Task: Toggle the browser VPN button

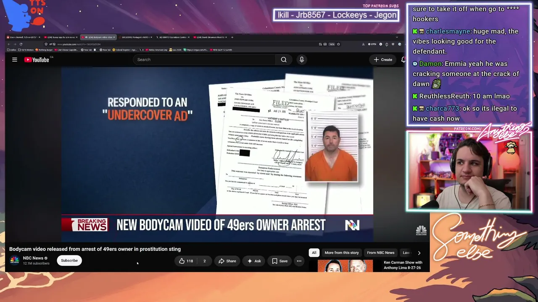Action: 372,44
